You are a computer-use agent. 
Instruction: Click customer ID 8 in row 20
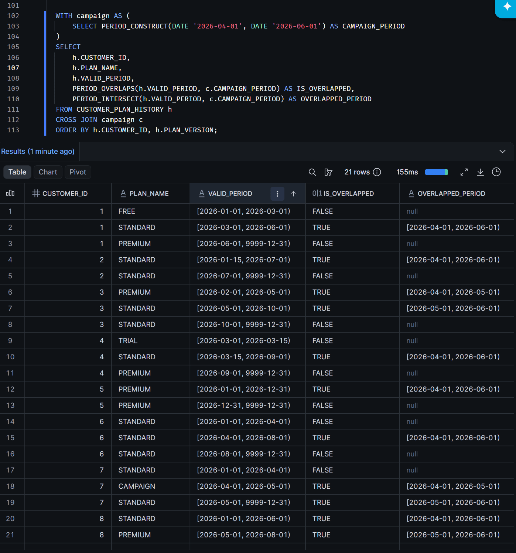102,519
